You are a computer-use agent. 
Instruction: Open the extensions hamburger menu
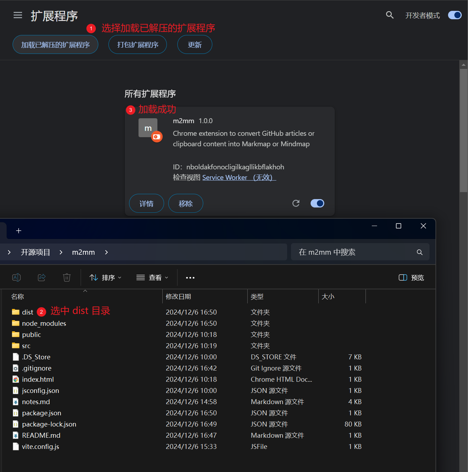click(x=18, y=15)
